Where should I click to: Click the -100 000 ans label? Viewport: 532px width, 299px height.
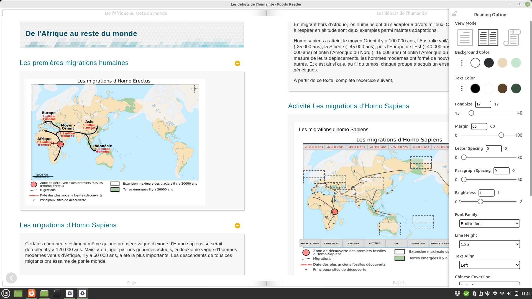[x=314, y=147]
